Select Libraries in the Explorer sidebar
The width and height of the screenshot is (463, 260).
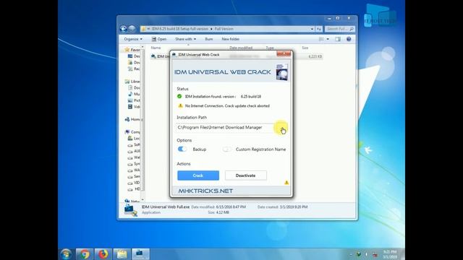[132, 82]
